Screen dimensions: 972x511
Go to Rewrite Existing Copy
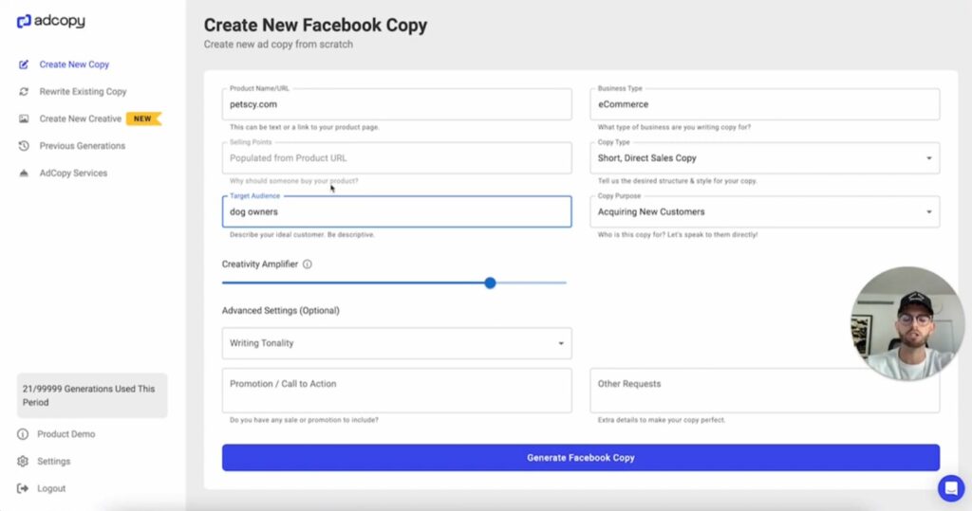click(84, 92)
